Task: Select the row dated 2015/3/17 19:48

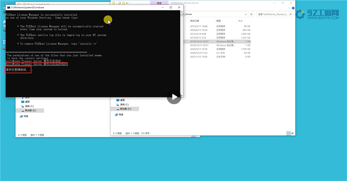Action: 217,26
